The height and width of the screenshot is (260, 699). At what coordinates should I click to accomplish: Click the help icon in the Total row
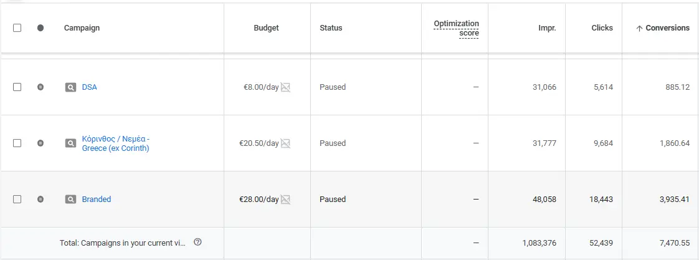coord(197,241)
